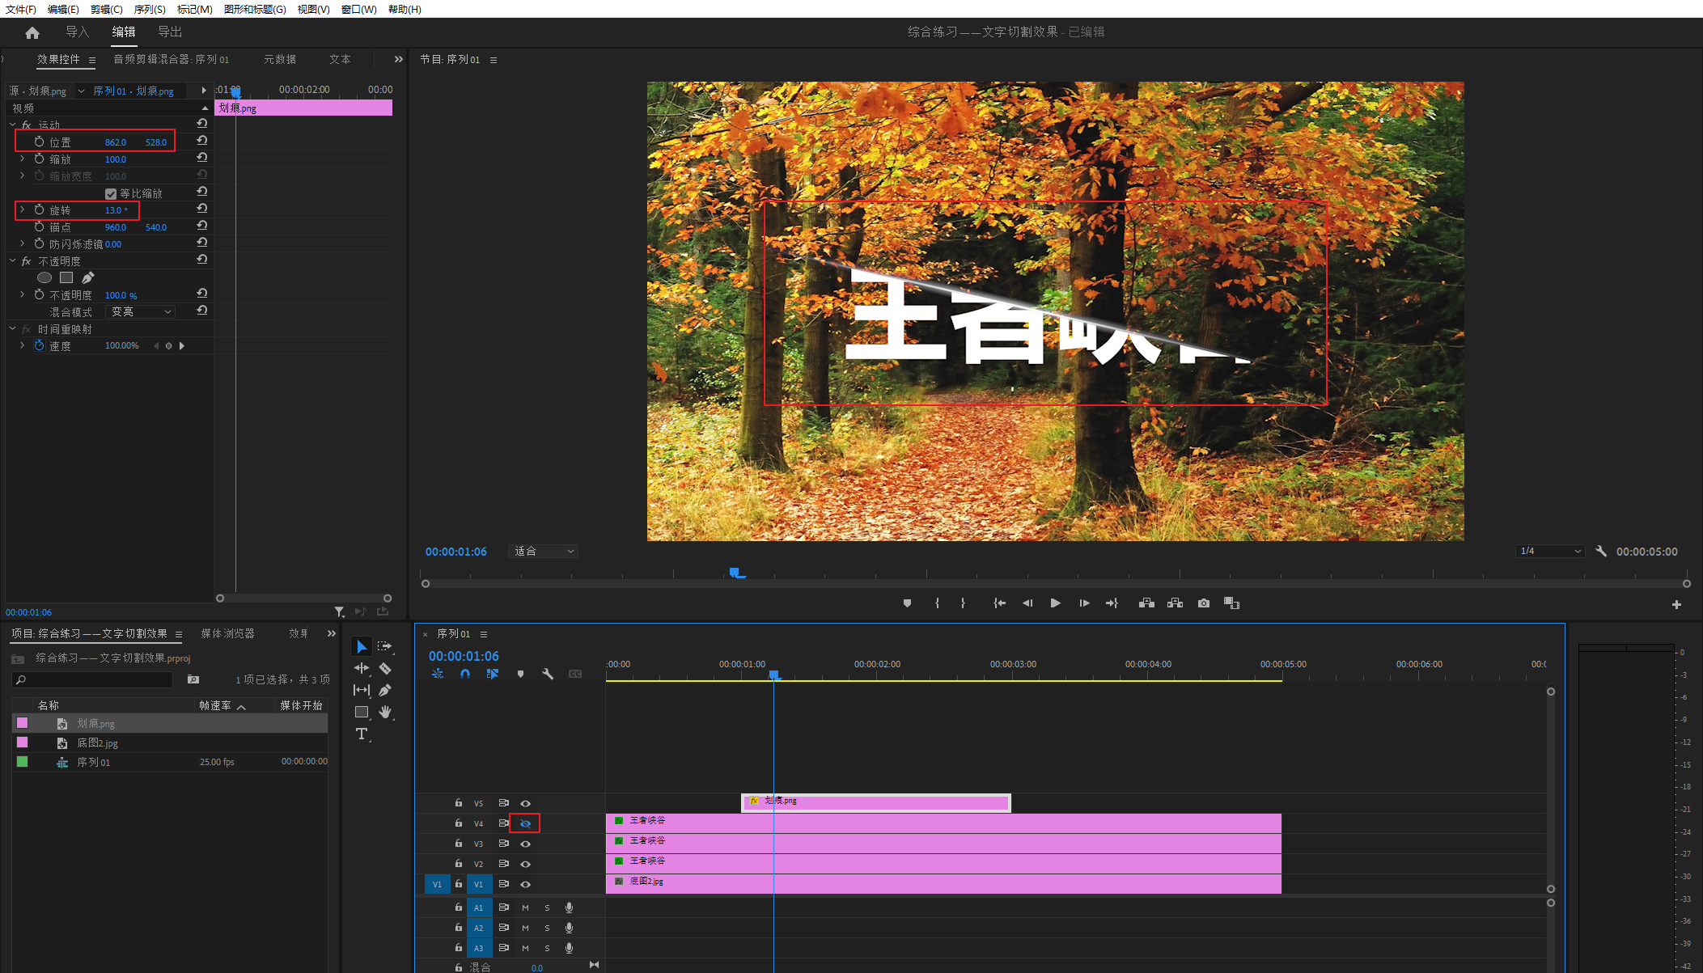Click the 导出 workspace button

tap(170, 32)
